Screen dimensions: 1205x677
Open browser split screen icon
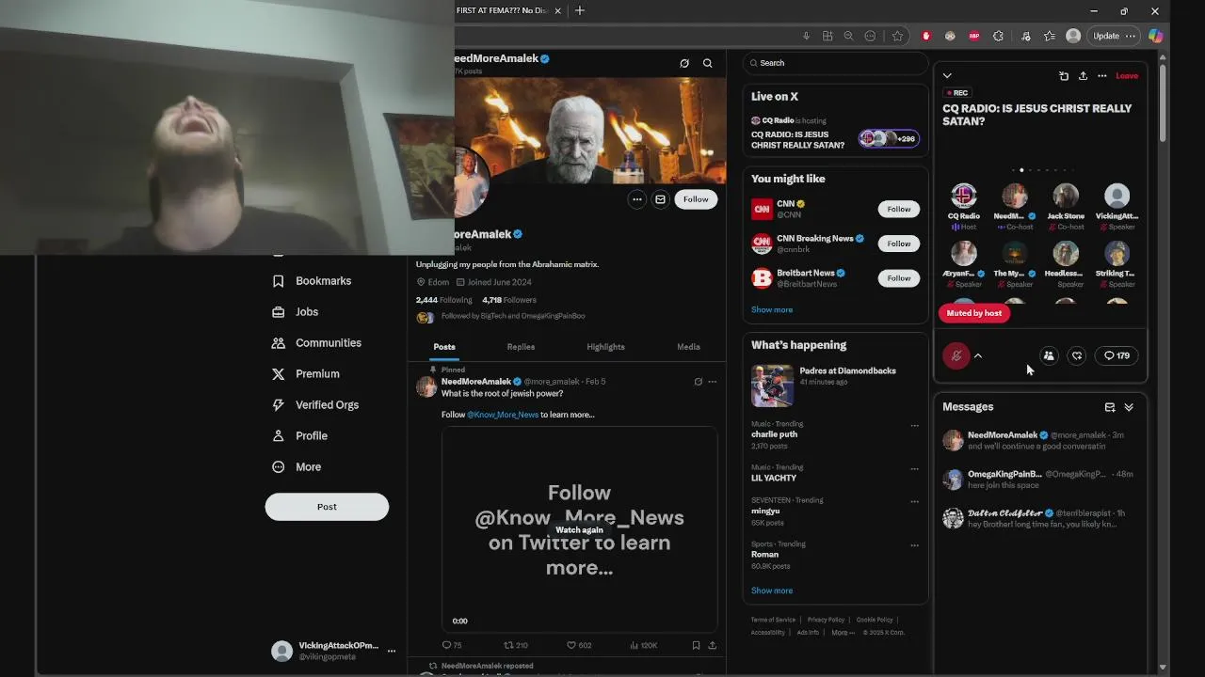(x=827, y=36)
